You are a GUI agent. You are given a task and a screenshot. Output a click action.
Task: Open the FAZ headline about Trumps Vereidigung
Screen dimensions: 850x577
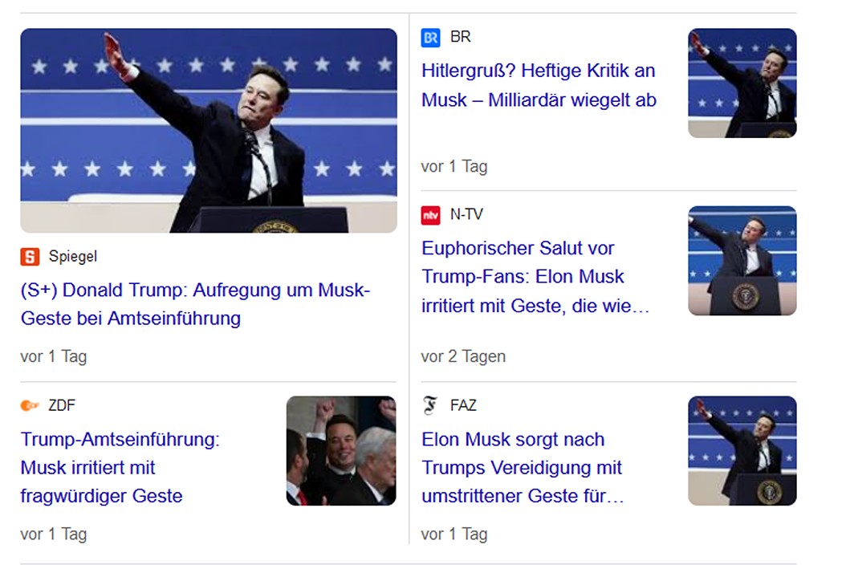coord(523,468)
